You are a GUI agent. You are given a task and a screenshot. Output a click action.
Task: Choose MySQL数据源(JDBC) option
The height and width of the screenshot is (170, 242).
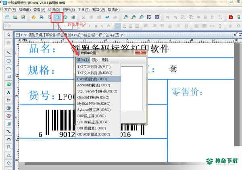pyautogui.click(x=98, y=104)
